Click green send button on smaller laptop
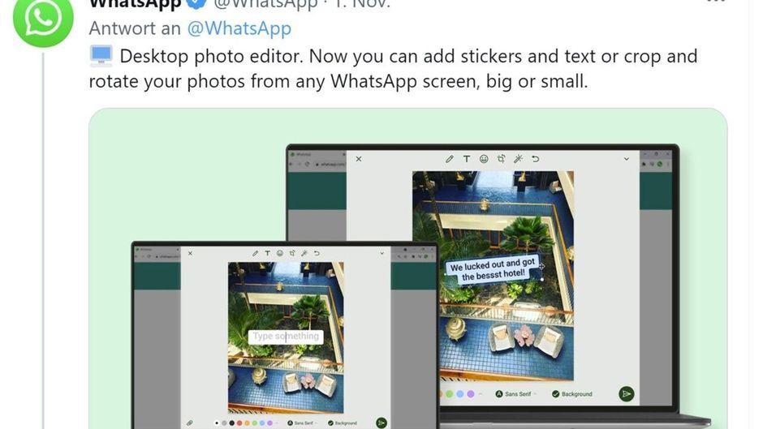The height and width of the screenshot is (429, 763). (381, 423)
